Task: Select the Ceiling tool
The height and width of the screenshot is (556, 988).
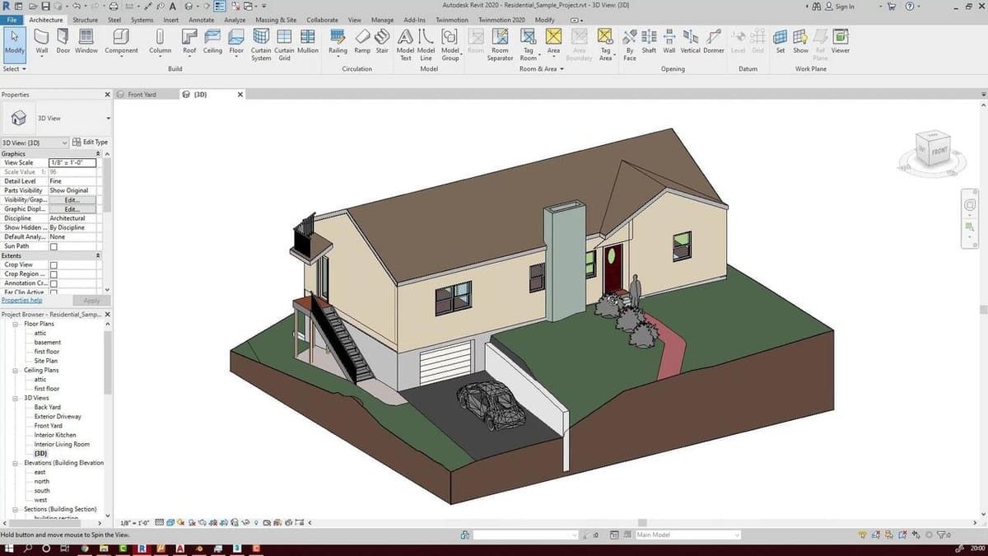Action: (212, 43)
